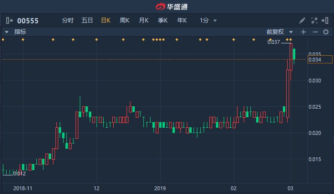334x194 pixels.
Task: Open chart settings gear icon
Action: [x=326, y=32]
